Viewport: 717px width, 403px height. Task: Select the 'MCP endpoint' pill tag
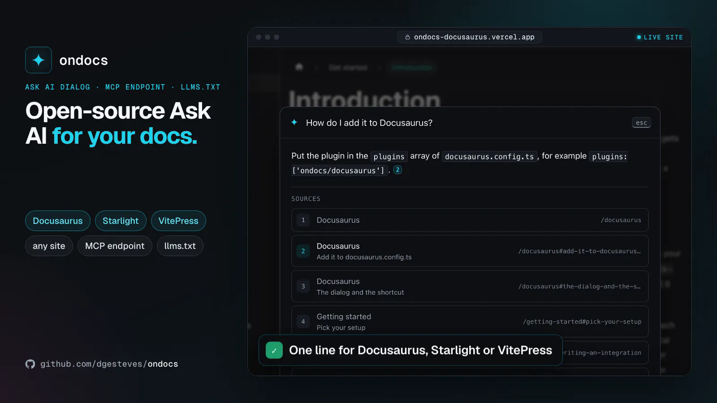(115, 246)
